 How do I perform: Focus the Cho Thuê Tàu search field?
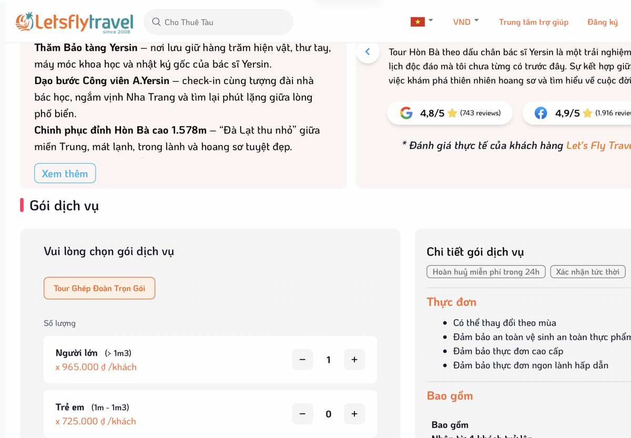(218, 22)
